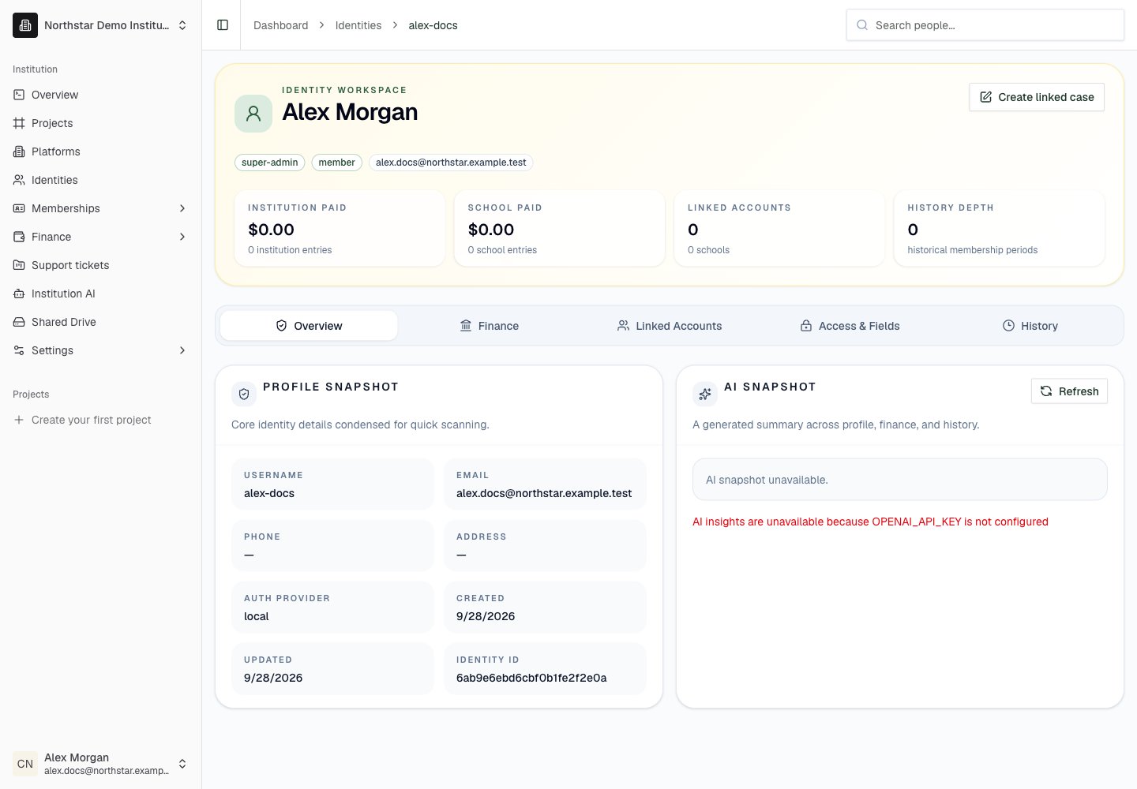
Task: Click the Profile Snapshot shield icon
Action: coord(244,394)
